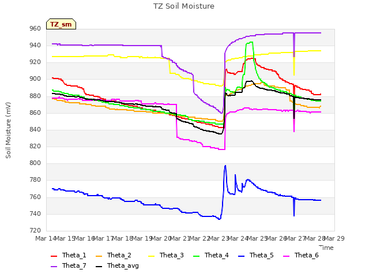
Task: Click the 760 y-axis tick label
Action: tap(35, 197)
